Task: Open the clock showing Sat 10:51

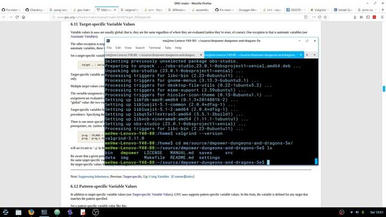Action: pyautogui.click(x=376, y=212)
